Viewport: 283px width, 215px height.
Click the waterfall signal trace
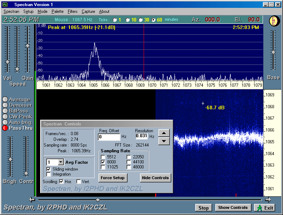click(219, 139)
